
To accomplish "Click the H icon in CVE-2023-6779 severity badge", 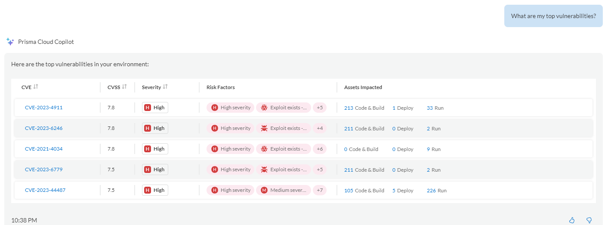I will 148,170.
